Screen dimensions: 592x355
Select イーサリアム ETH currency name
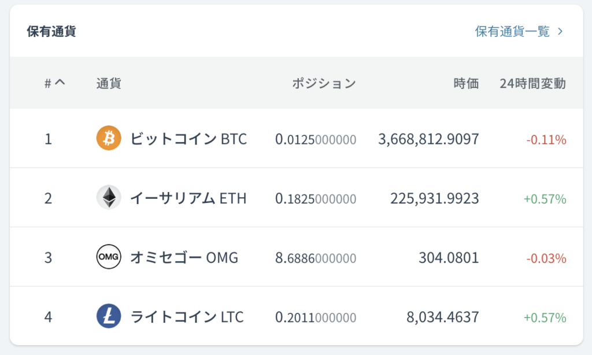click(188, 198)
